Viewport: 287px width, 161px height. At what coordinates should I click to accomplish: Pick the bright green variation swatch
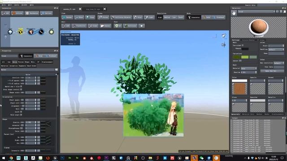tap(245, 57)
